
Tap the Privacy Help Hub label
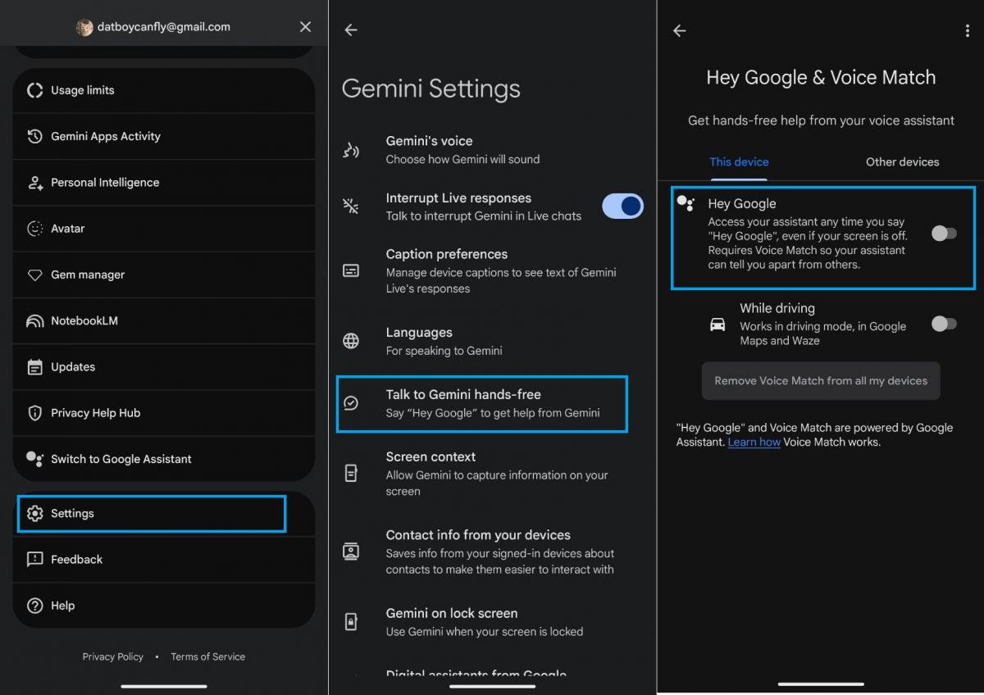[95, 413]
